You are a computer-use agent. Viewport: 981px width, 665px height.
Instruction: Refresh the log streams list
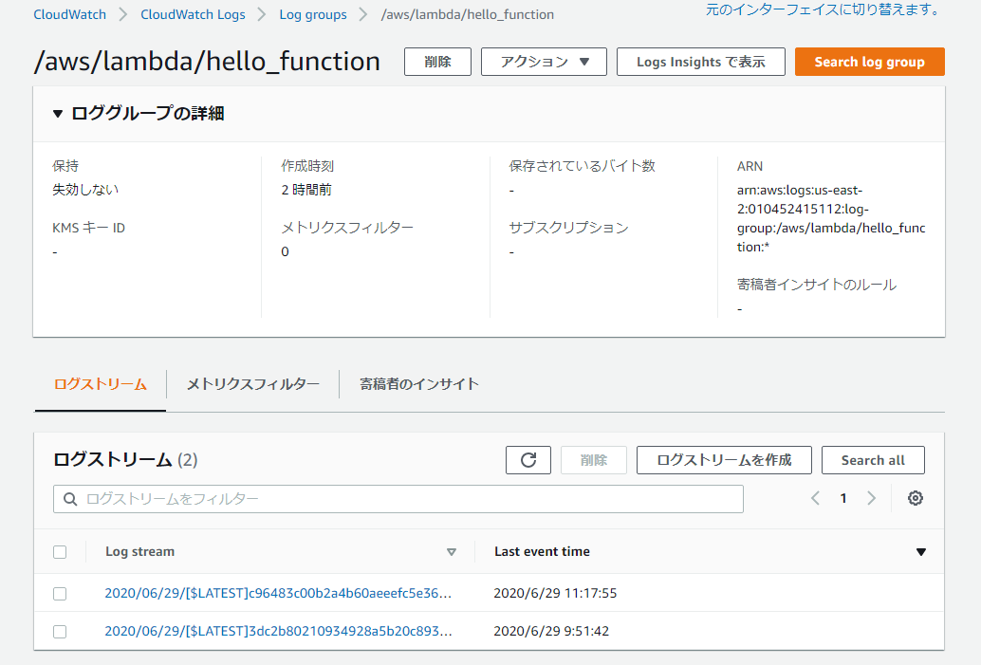pos(528,460)
